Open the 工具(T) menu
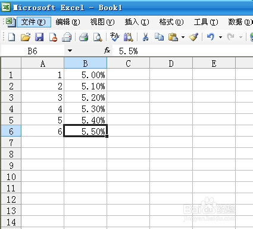The image size is (253, 229). coord(206,22)
